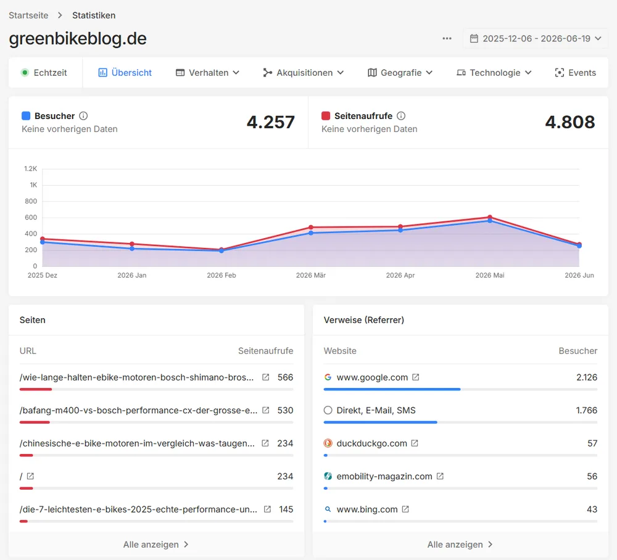Screen dimensions: 617x560
Task: Expand the Technologie menu chevron
Action: pyautogui.click(x=529, y=73)
